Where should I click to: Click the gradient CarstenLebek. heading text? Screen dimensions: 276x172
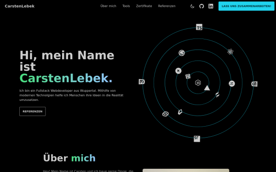coord(66,78)
